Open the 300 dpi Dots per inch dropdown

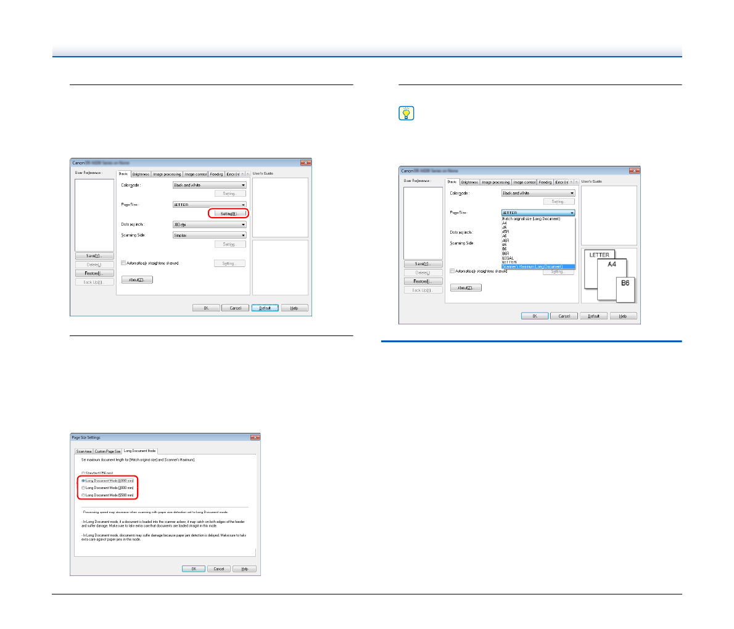tap(210, 224)
